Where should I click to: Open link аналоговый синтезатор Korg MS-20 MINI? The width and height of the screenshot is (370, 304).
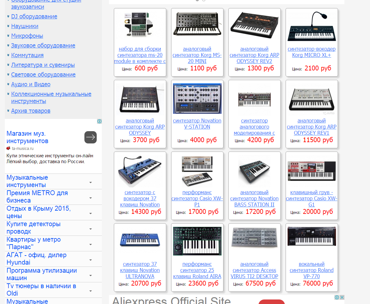[x=197, y=55]
